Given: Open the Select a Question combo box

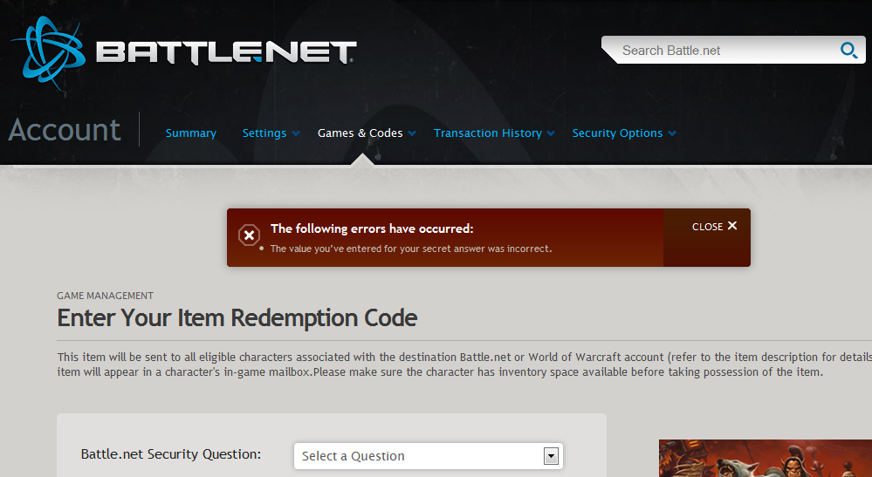Looking at the screenshot, I should coord(419,456).
